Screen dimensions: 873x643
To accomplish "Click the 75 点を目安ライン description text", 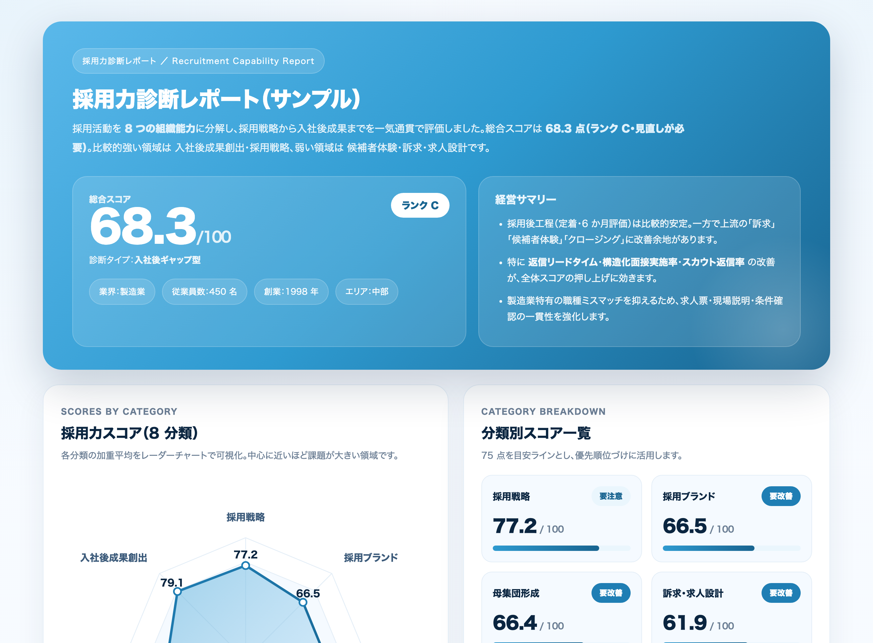I will (x=582, y=455).
